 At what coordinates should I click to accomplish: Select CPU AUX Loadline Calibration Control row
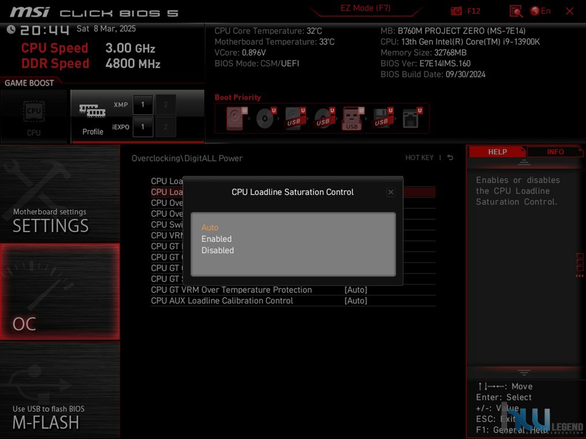[x=293, y=301]
